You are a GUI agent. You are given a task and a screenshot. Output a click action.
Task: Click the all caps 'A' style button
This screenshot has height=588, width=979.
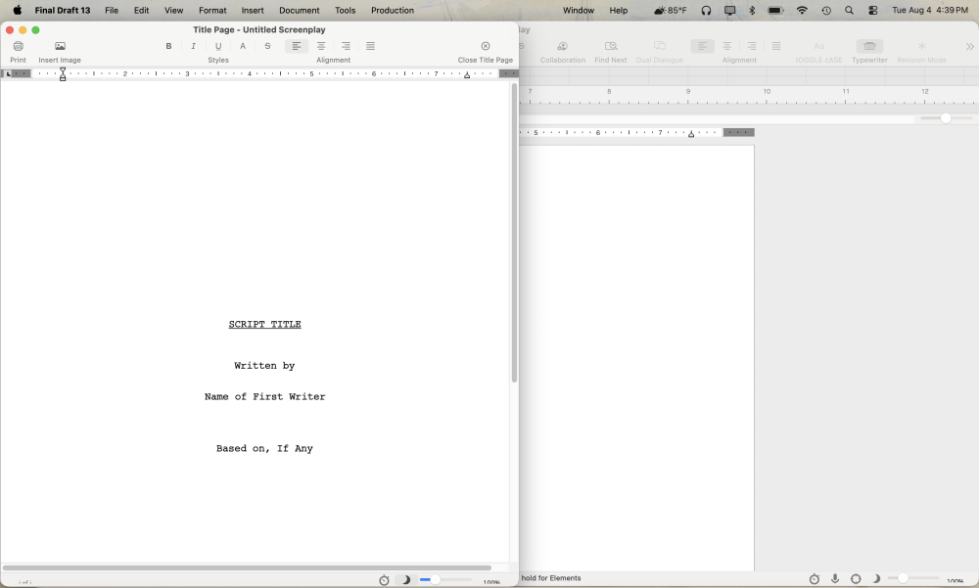[243, 46]
